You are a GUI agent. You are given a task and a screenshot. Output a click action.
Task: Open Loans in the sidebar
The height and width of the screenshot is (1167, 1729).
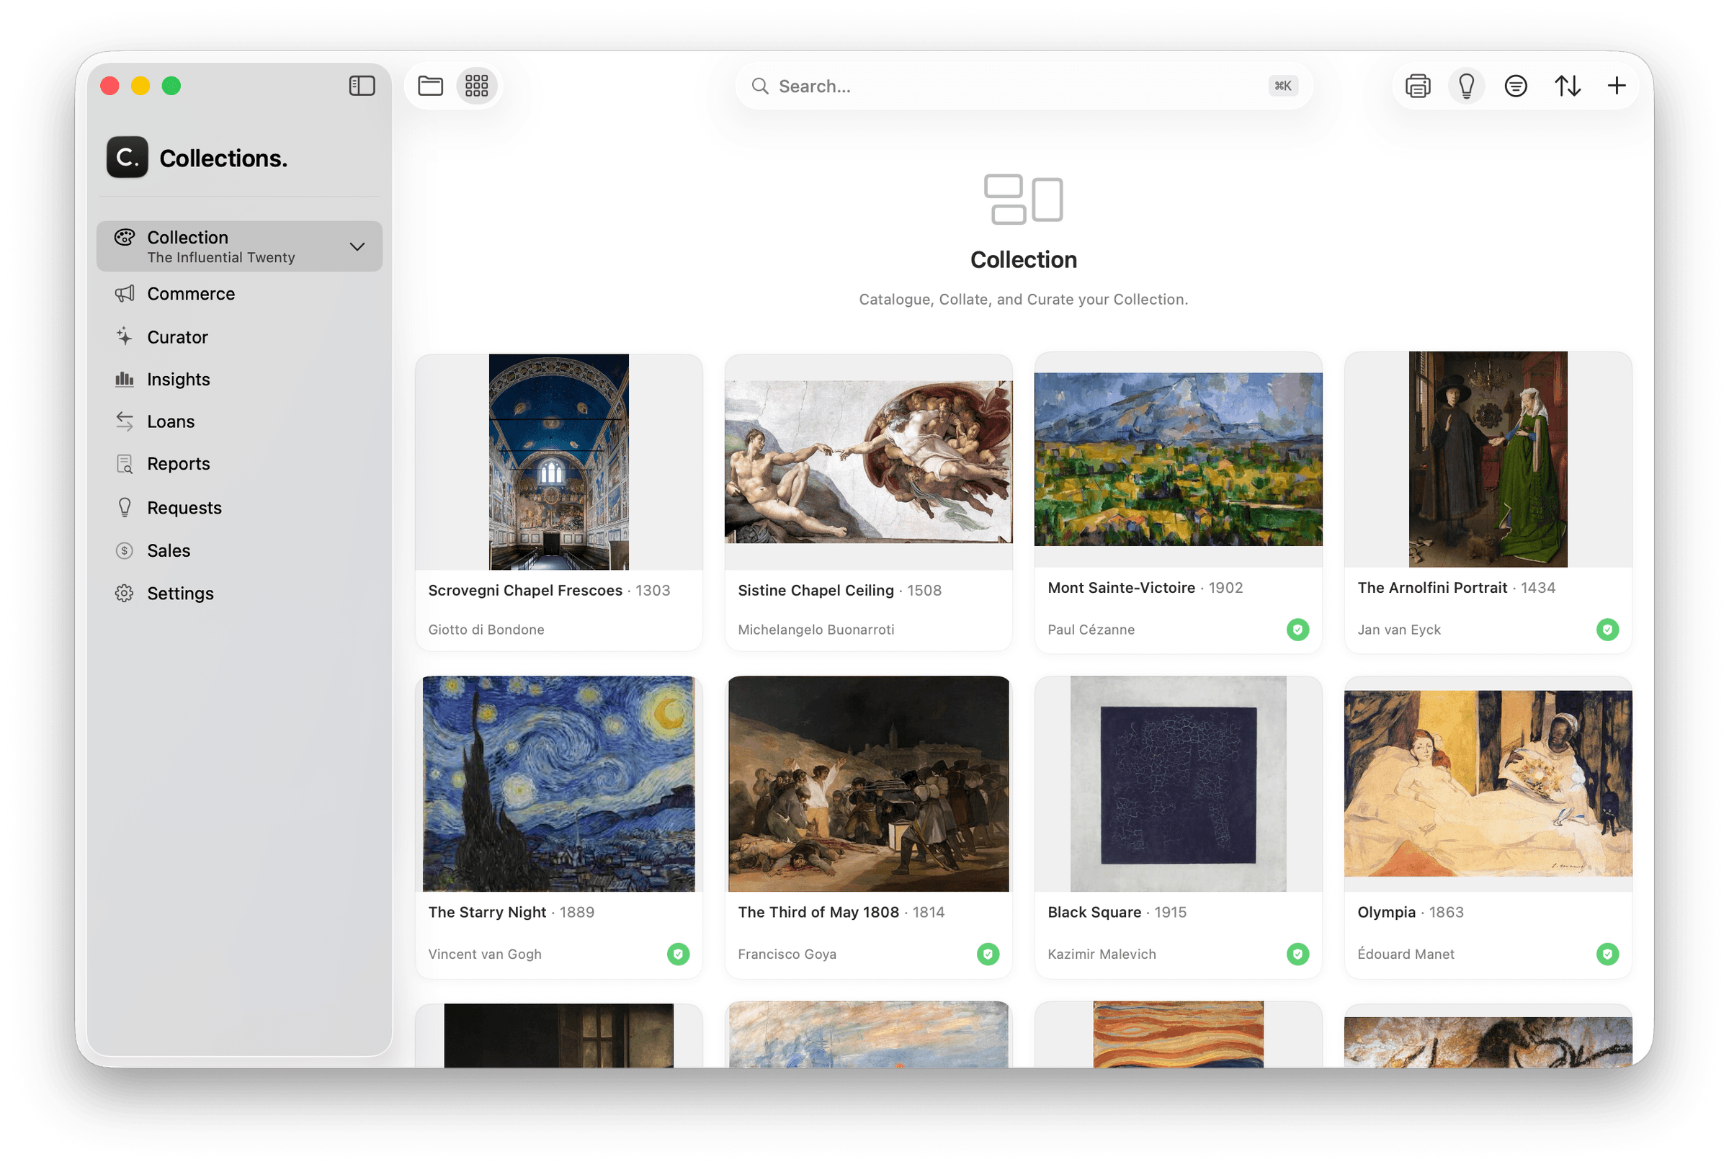240,421
